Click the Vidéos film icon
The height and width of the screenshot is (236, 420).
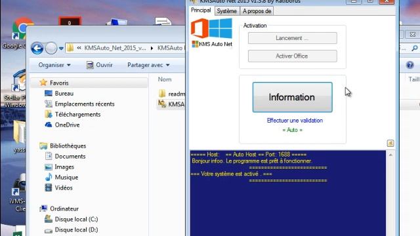pos(48,187)
